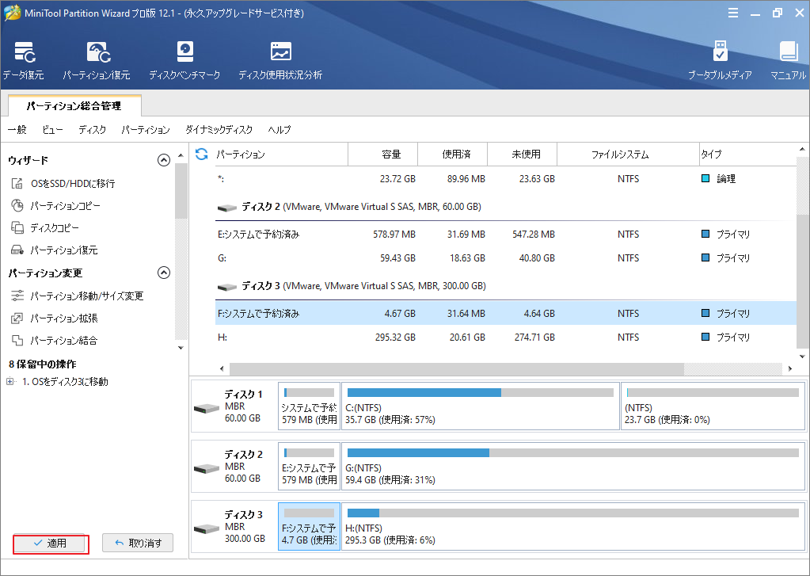Viewport: 810px width, 576px height.
Task: Collapse the パーティション変更 section
Action: pos(164,273)
